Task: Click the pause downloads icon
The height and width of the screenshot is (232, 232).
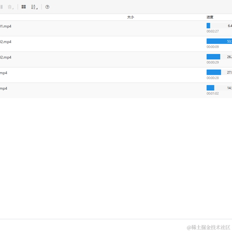Action: click(x=1, y=7)
